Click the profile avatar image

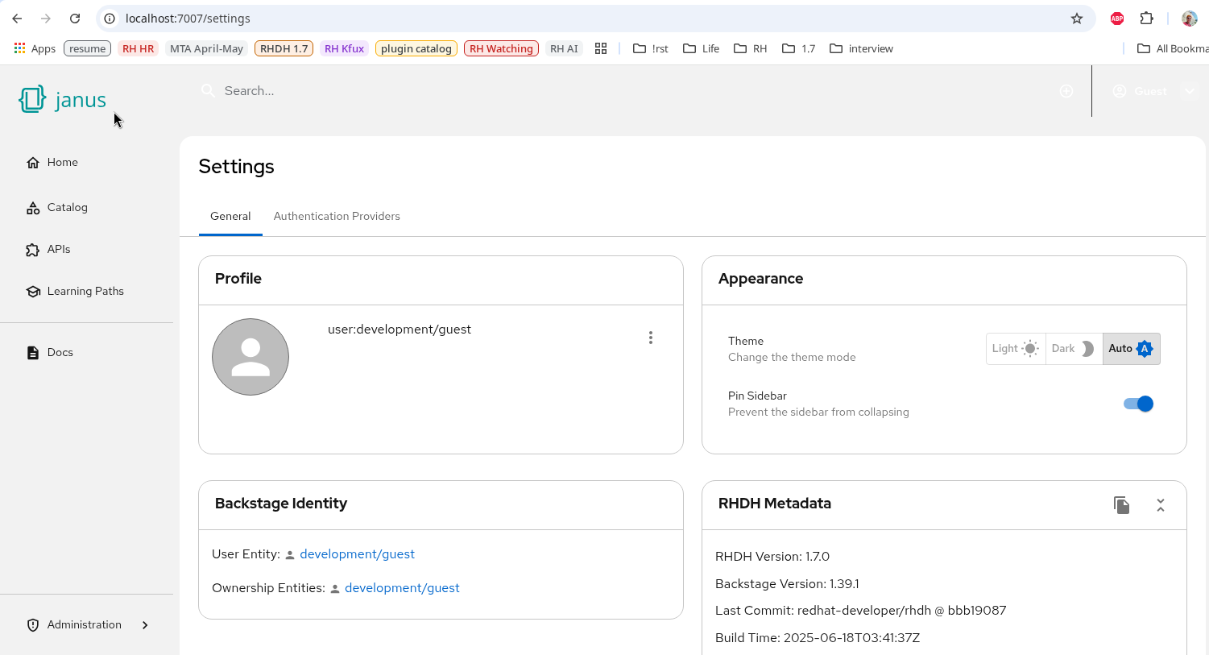coord(250,357)
